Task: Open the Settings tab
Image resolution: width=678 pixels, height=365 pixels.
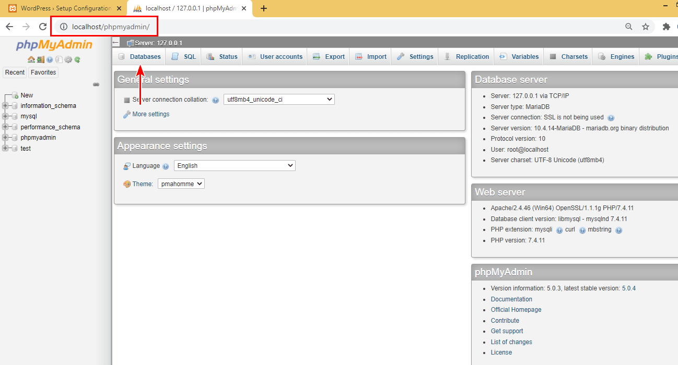Action: pos(415,57)
